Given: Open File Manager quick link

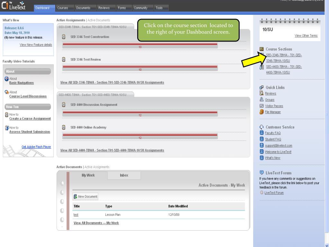Looking at the screenshot, I should tap(273, 112).
